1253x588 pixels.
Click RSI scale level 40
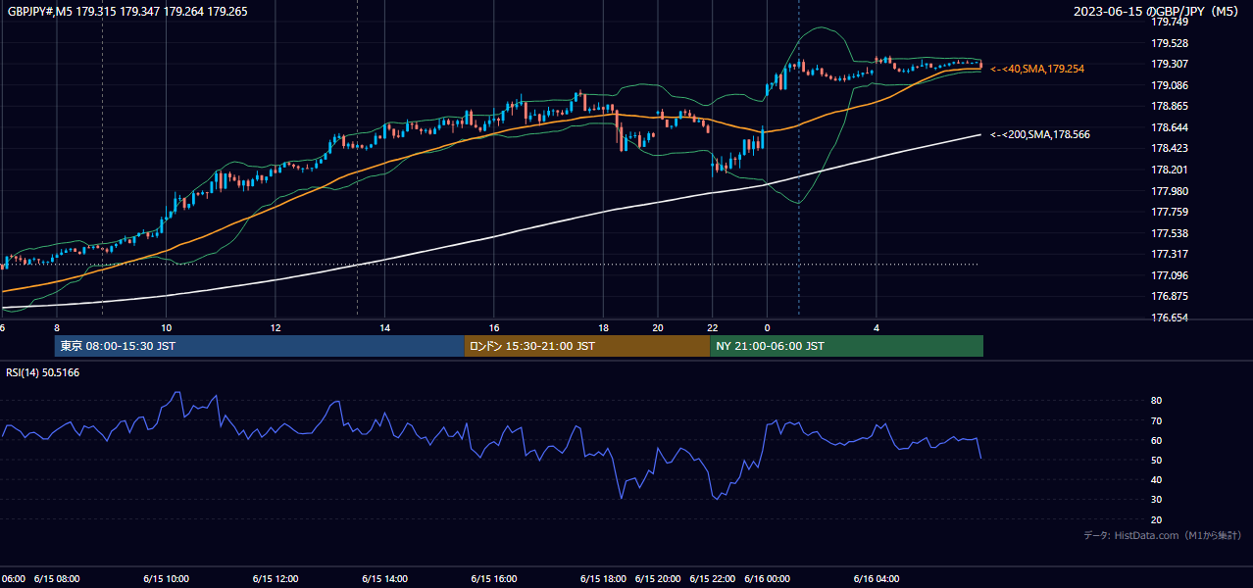[x=1156, y=479]
